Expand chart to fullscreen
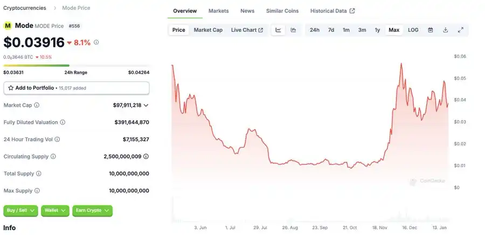The height and width of the screenshot is (235, 485). pos(461,30)
